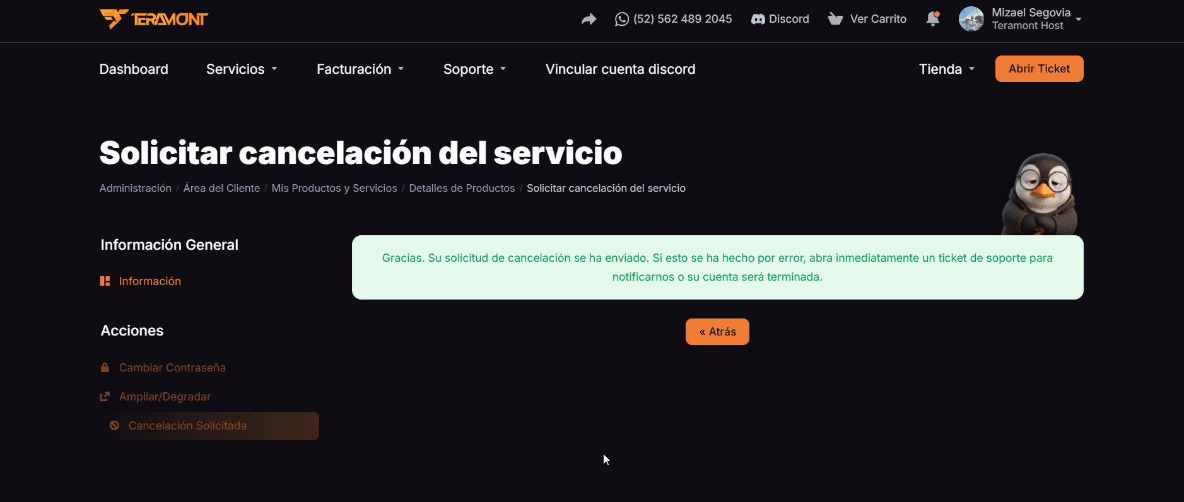This screenshot has width=1184, height=502.
Task: Click the user avatar picture
Action: click(x=971, y=19)
